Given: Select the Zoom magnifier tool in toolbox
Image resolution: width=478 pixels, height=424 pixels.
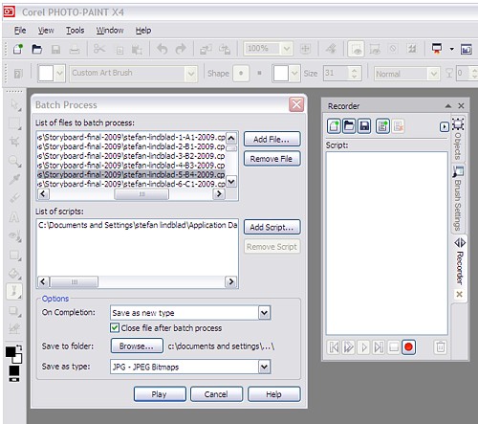Looking at the screenshot, I should pos(14,161).
